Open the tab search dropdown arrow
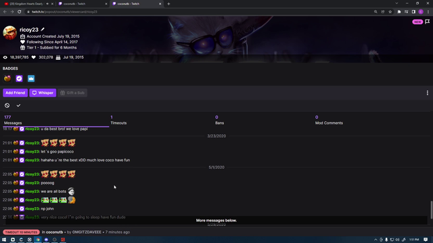 click(396, 3)
